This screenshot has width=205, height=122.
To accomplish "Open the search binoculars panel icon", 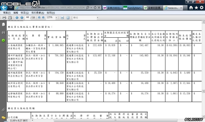I will click(4, 33).
